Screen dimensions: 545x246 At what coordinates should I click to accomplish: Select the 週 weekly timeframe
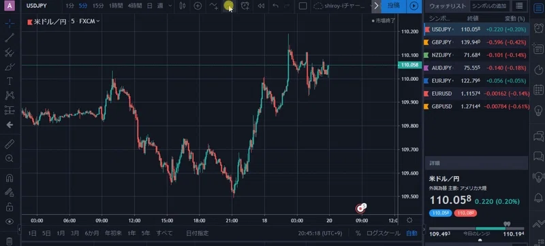coord(160,6)
